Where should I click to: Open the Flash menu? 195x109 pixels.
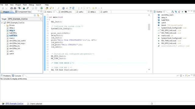pyautogui.click(x=25, y=5)
